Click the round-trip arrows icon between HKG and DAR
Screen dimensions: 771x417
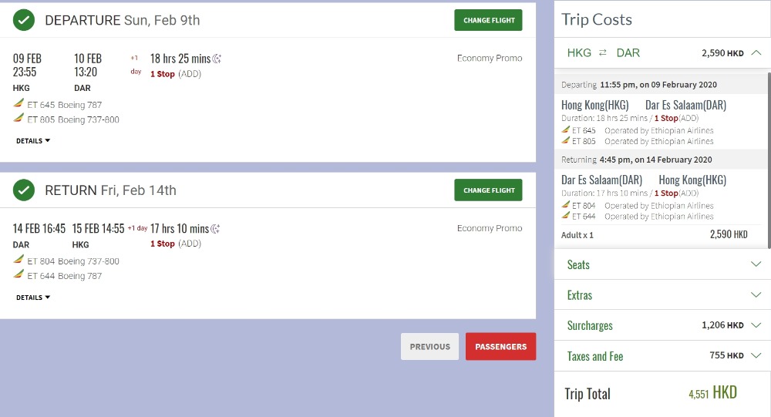[603, 53]
